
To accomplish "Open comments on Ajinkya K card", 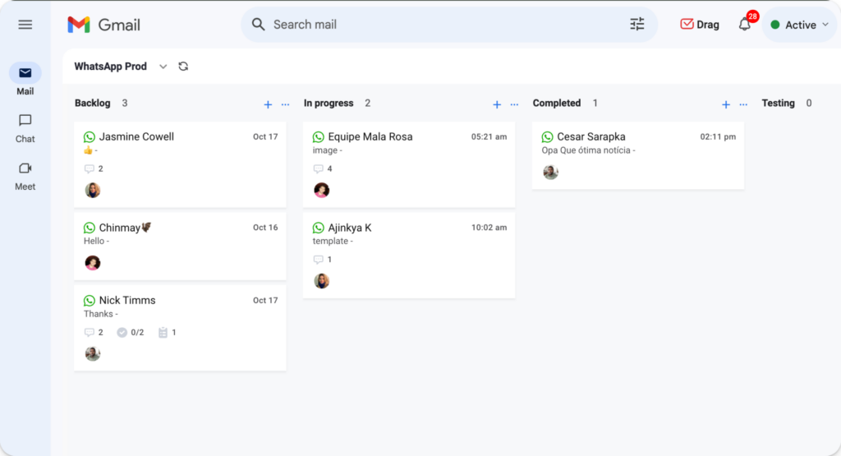I will tap(323, 260).
